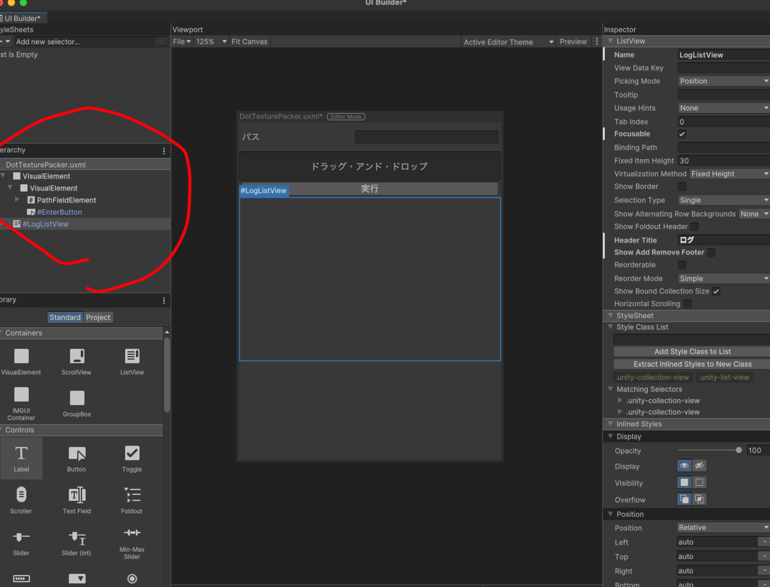The height and width of the screenshot is (587, 770).
Task: Toggle Show Foldout Header checkbox
Action: [695, 226]
